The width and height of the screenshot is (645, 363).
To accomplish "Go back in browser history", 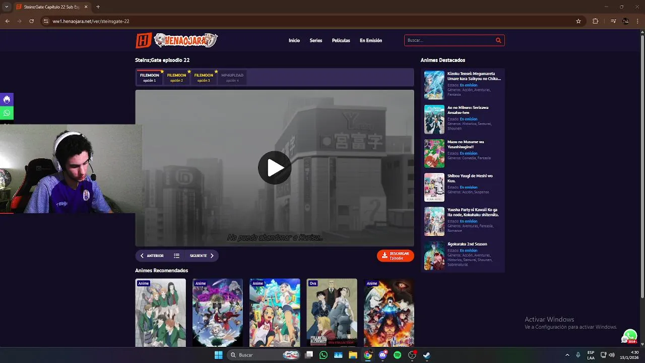I will pyautogui.click(x=8, y=21).
